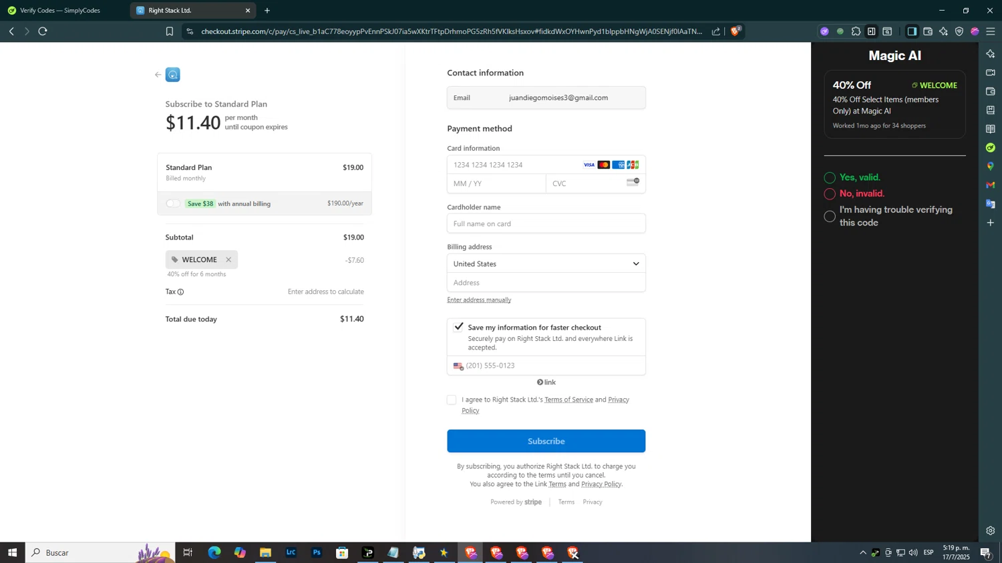Viewport: 1002px width, 563px height.
Task: Open Reading list sidebar icon
Action: [991, 129]
